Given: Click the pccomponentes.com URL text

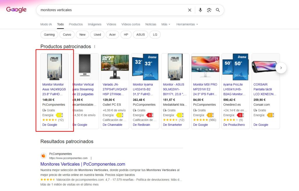Looking at the screenshot, I should click(68, 158).
